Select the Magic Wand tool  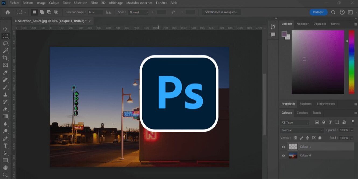(5, 51)
